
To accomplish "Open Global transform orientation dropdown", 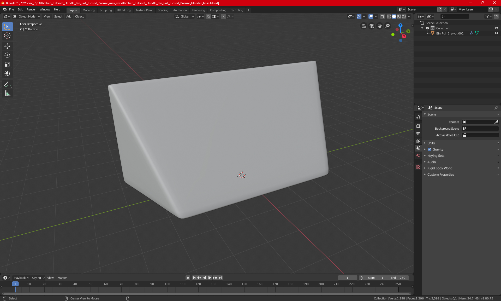I will click(x=185, y=16).
